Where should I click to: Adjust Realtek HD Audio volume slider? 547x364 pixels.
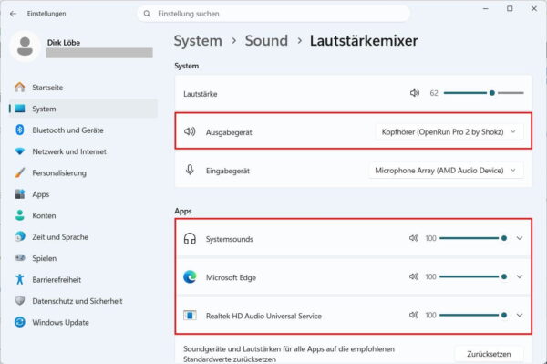point(473,315)
